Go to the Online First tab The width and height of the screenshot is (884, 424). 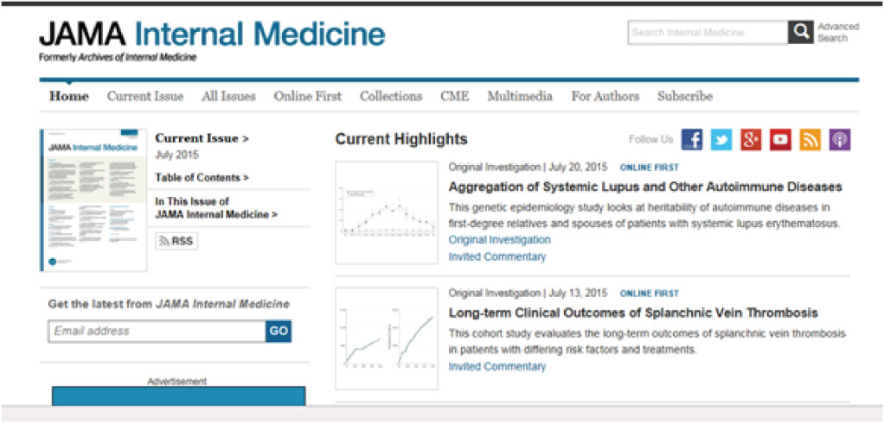pos(308,97)
